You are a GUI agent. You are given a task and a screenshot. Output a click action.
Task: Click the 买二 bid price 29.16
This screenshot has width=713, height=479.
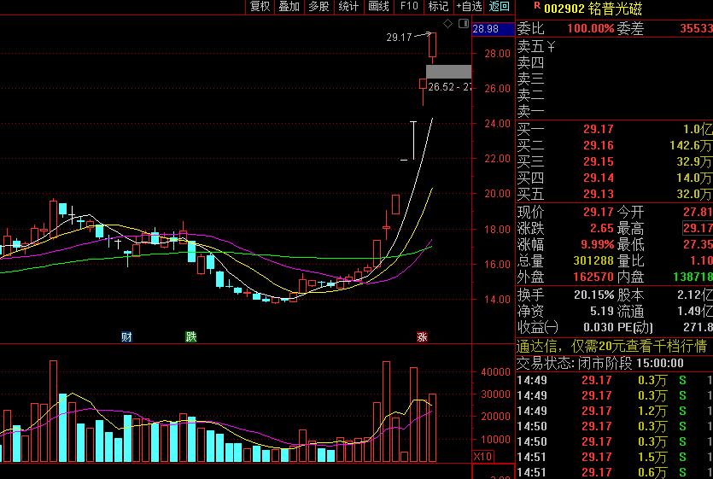[x=599, y=145]
